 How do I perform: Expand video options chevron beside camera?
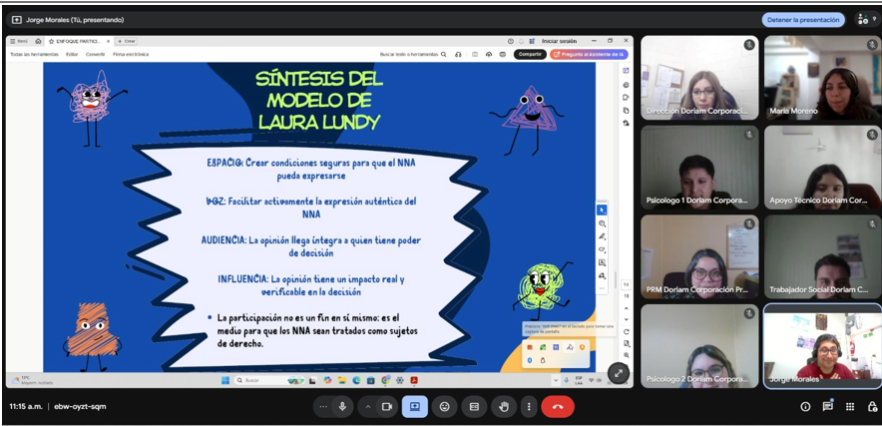point(368,406)
